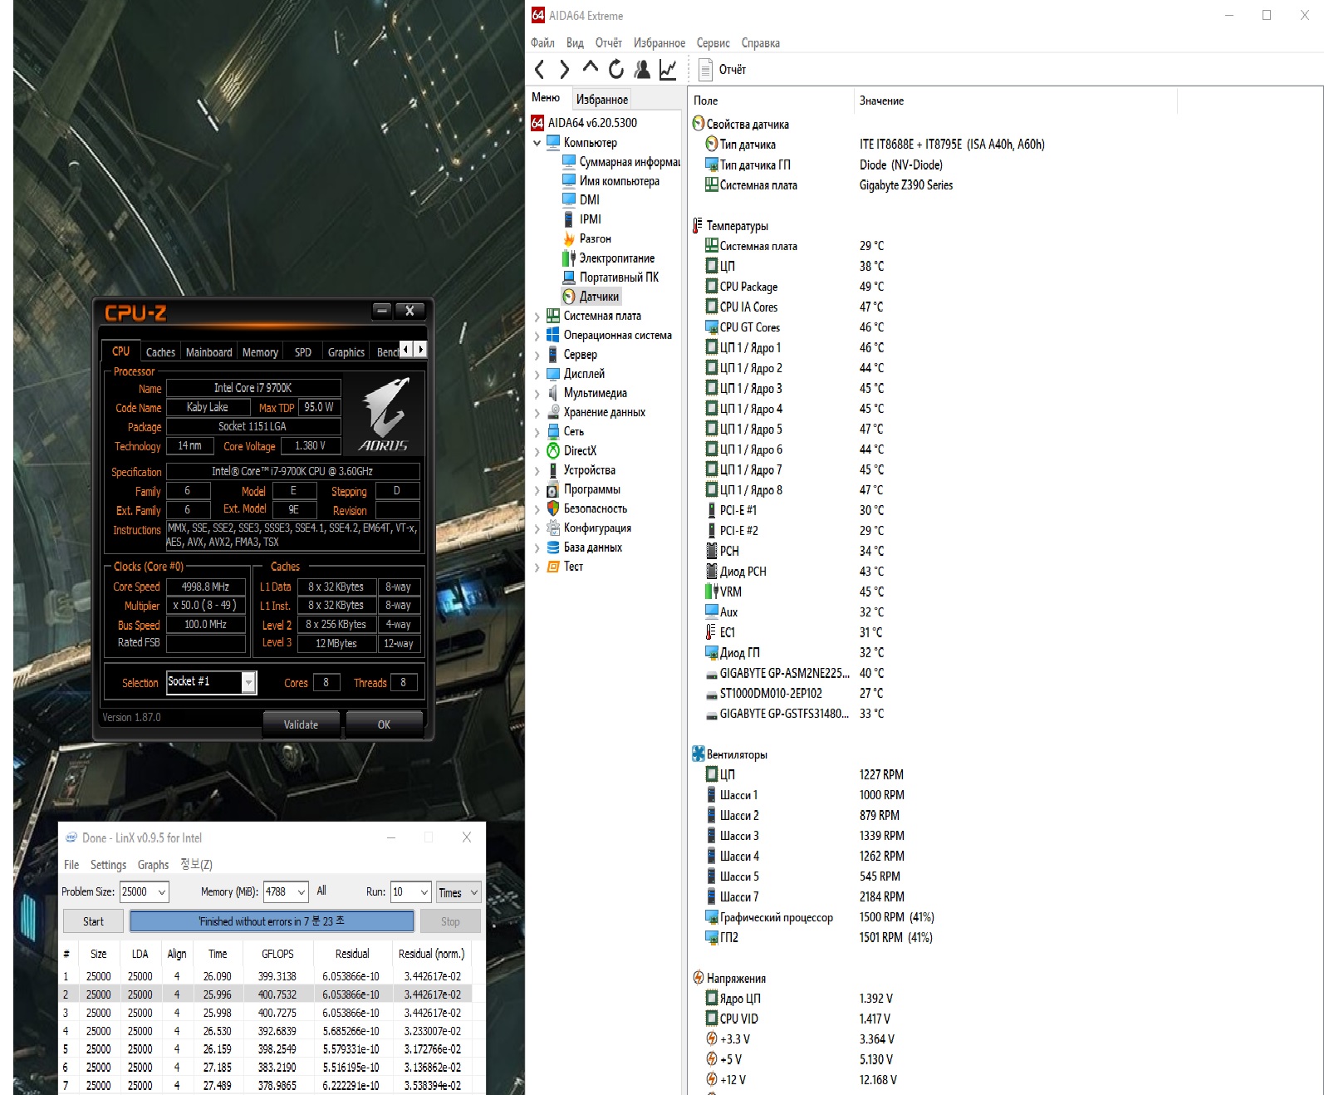Select the Разгон flame icon in tree
This screenshot has height=1095, width=1324.
coord(569,238)
